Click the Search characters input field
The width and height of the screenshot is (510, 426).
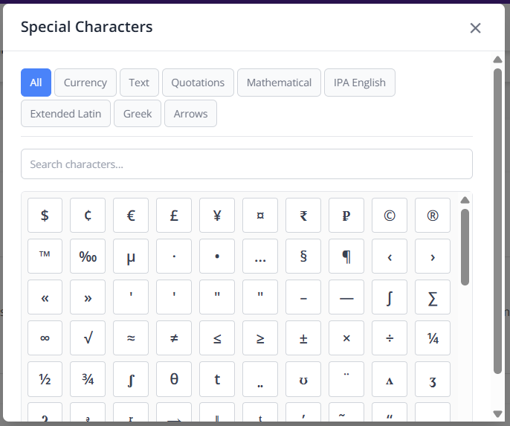coord(246,164)
